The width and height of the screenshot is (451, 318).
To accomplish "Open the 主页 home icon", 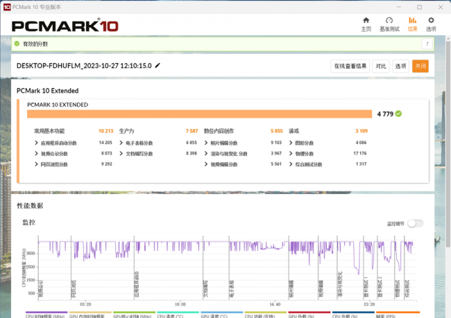I will [366, 20].
